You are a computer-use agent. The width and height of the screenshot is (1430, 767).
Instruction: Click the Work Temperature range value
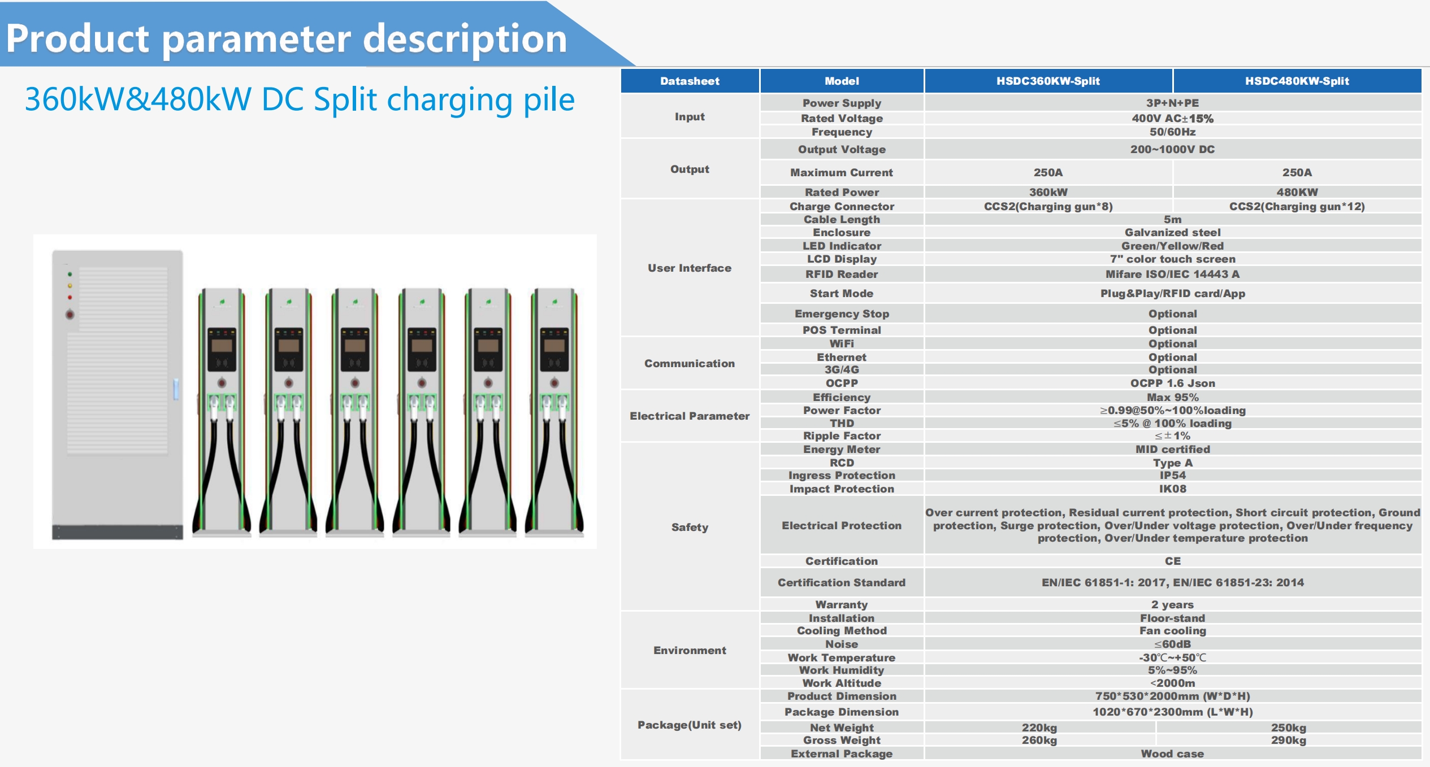point(1172,657)
